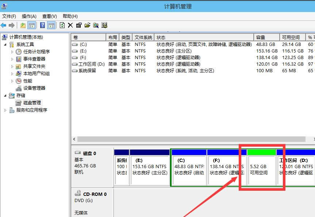Select the Delete (X) toolbar icon
The height and width of the screenshot is (217, 315).
coord(70,25)
